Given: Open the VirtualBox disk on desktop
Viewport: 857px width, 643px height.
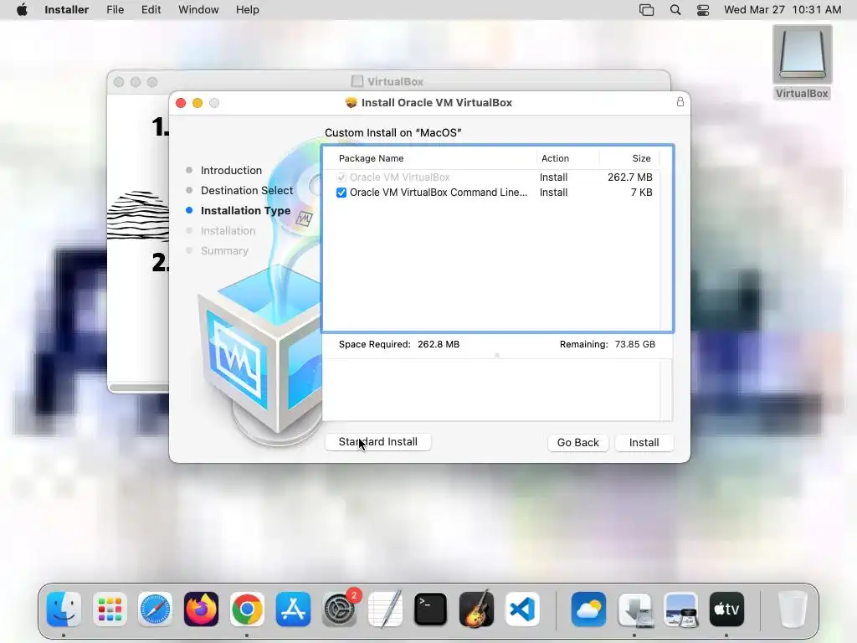Looking at the screenshot, I should pyautogui.click(x=802, y=62).
